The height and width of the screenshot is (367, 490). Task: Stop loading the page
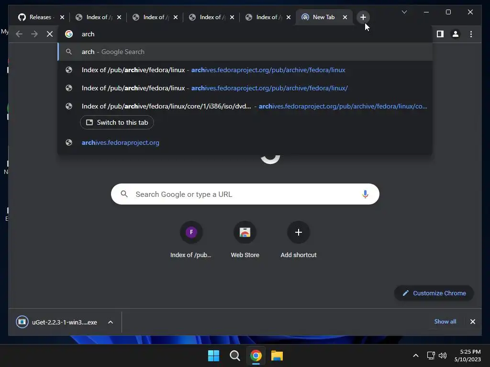(x=50, y=34)
